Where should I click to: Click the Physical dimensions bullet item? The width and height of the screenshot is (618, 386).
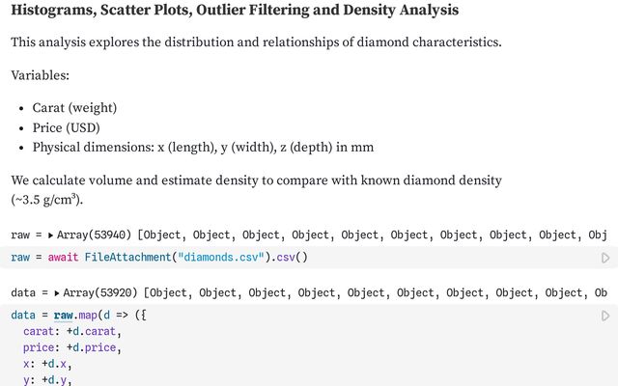(203, 148)
